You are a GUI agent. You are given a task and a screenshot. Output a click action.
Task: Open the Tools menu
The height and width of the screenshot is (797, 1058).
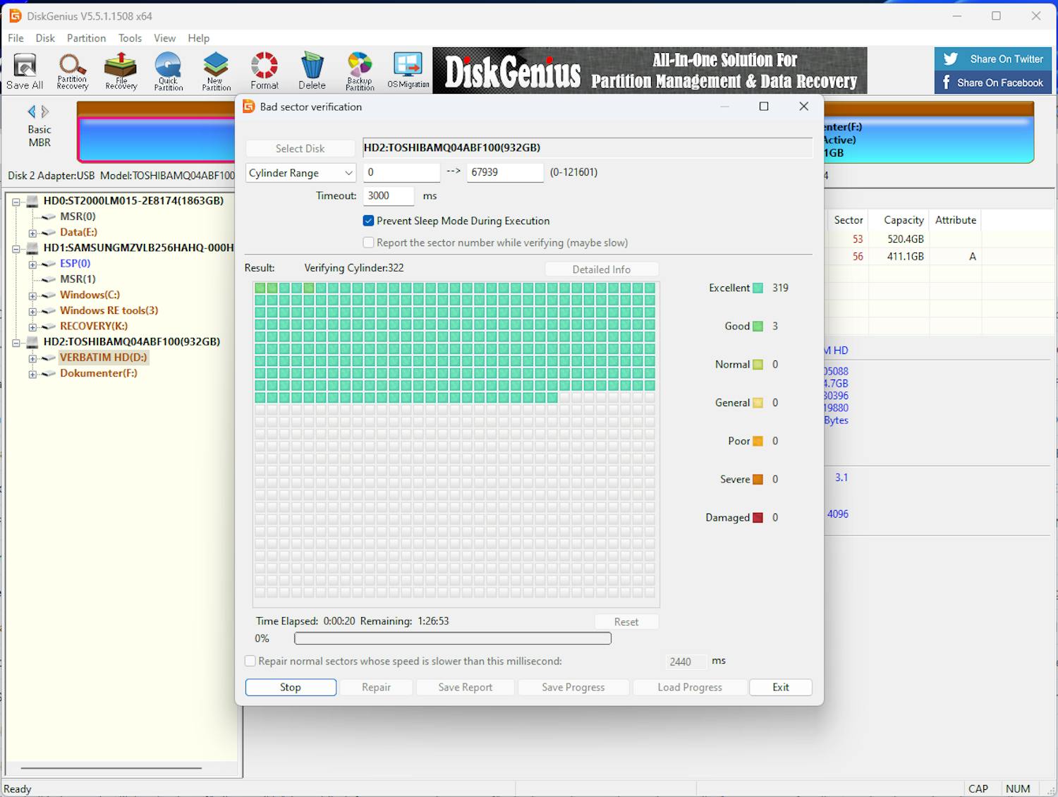(130, 38)
